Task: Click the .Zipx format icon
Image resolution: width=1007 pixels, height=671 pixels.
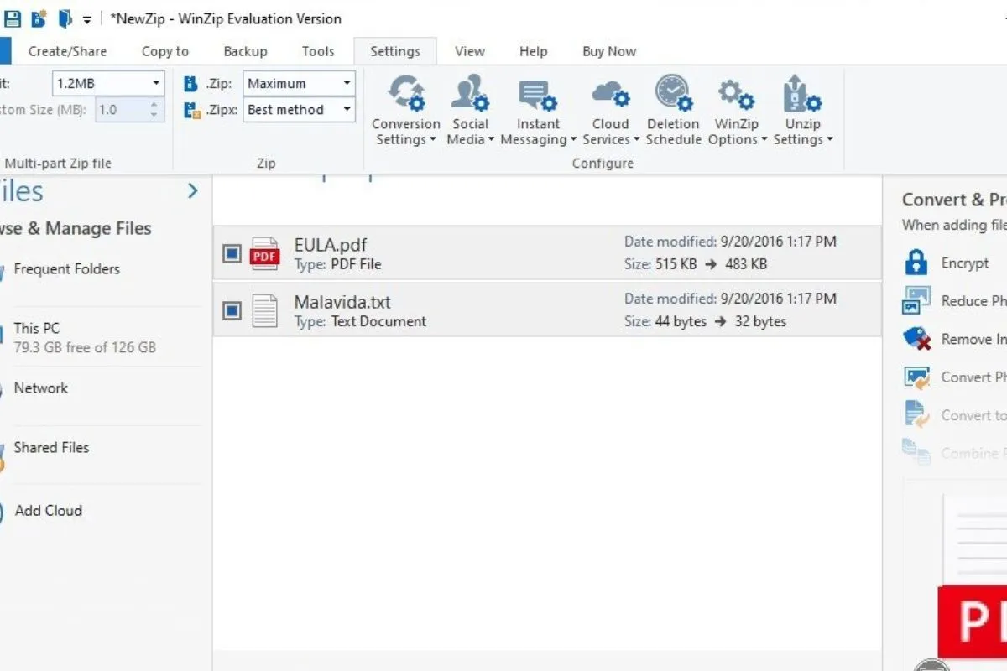Action: coord(192,110)
